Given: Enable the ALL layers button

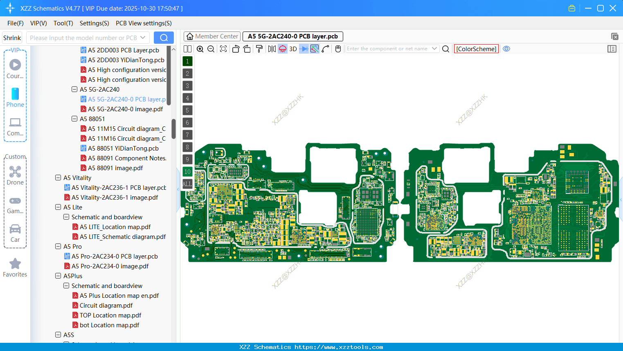Looking at the screenshot, I should 187,184.
